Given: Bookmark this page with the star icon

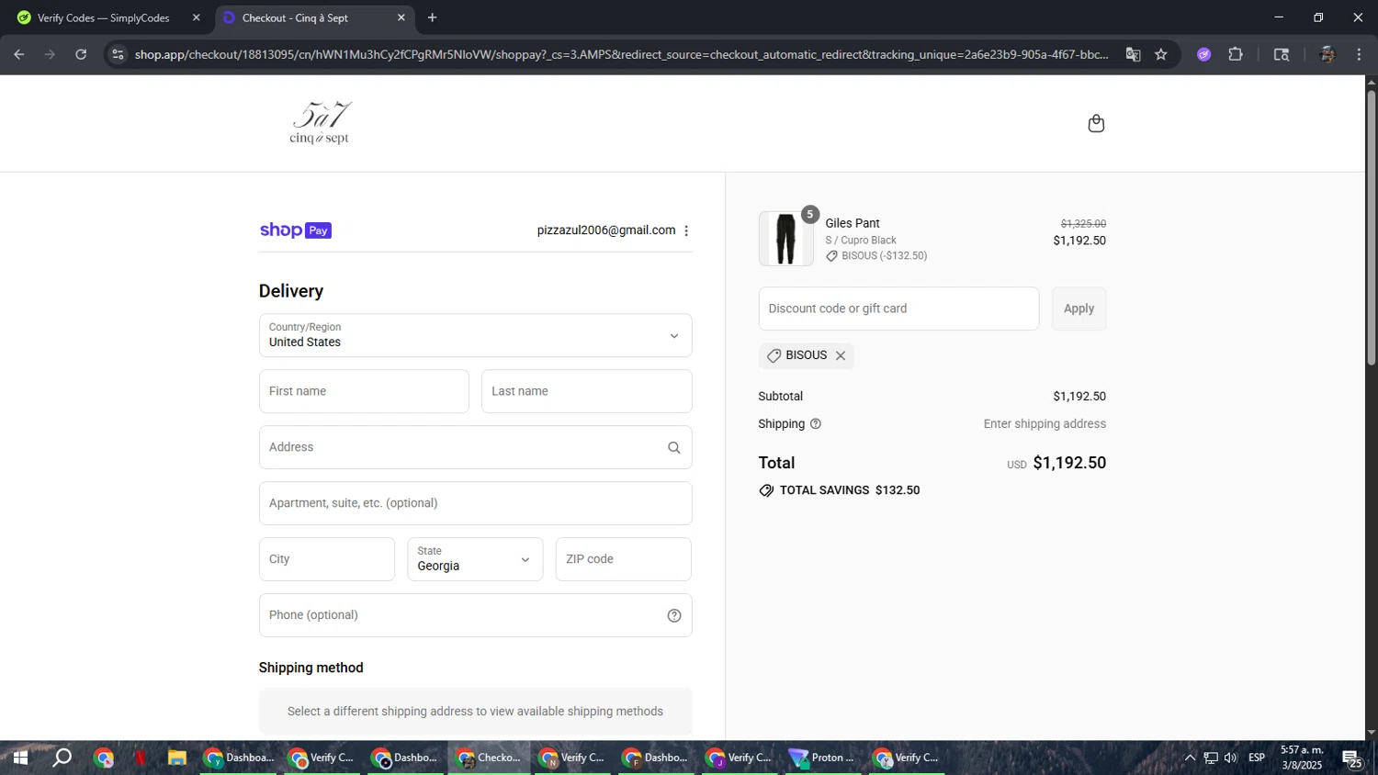Looking at the screenshot, I should pyautogui.click(x=1161, y=54).
